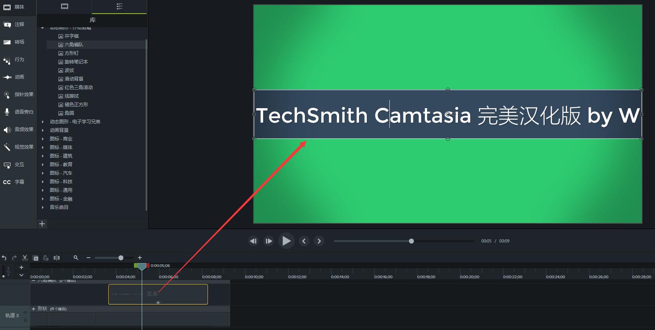Cut the selected clip with scissors

click(x=25, y=258)
